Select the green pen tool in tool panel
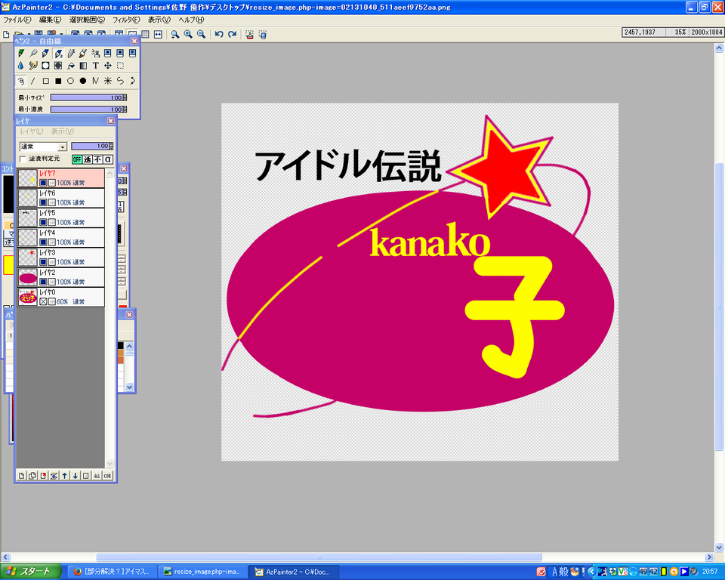The width and height of the screenshot is (725, 580). pyautogui.click(x=21, y=53)
